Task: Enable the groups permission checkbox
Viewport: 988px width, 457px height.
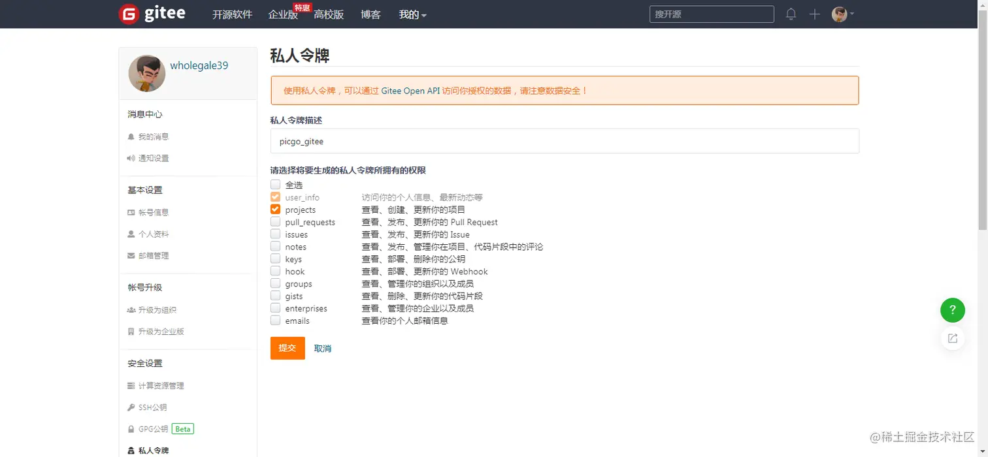Action: coord(275,283)
